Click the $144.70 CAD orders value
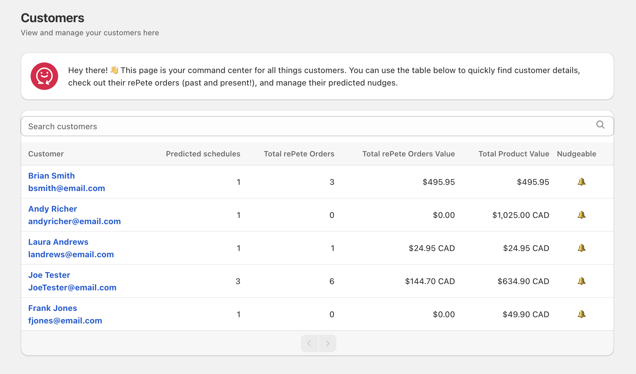This screenshot has height=374, width=636. (430, 281)
